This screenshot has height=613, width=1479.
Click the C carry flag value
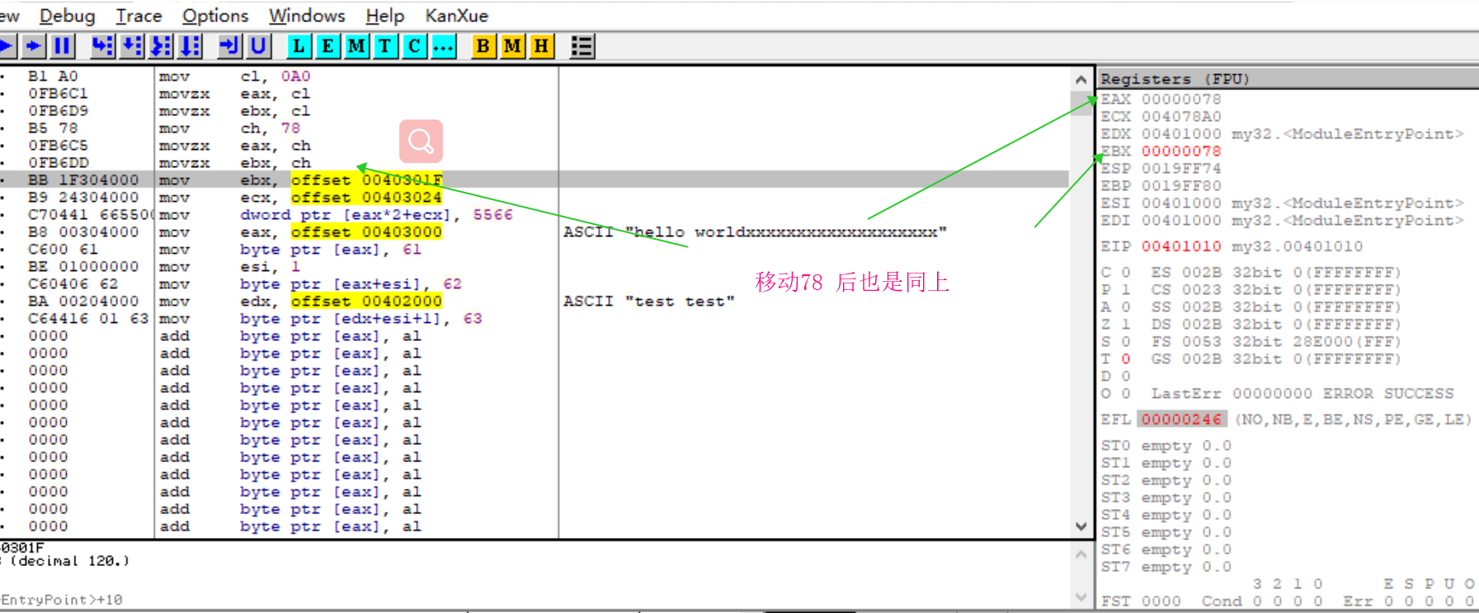pos(1126,273)
